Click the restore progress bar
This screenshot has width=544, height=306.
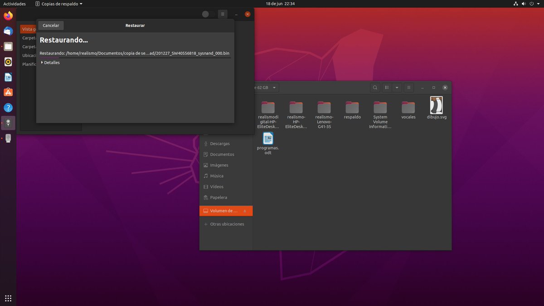pos(135,58)
